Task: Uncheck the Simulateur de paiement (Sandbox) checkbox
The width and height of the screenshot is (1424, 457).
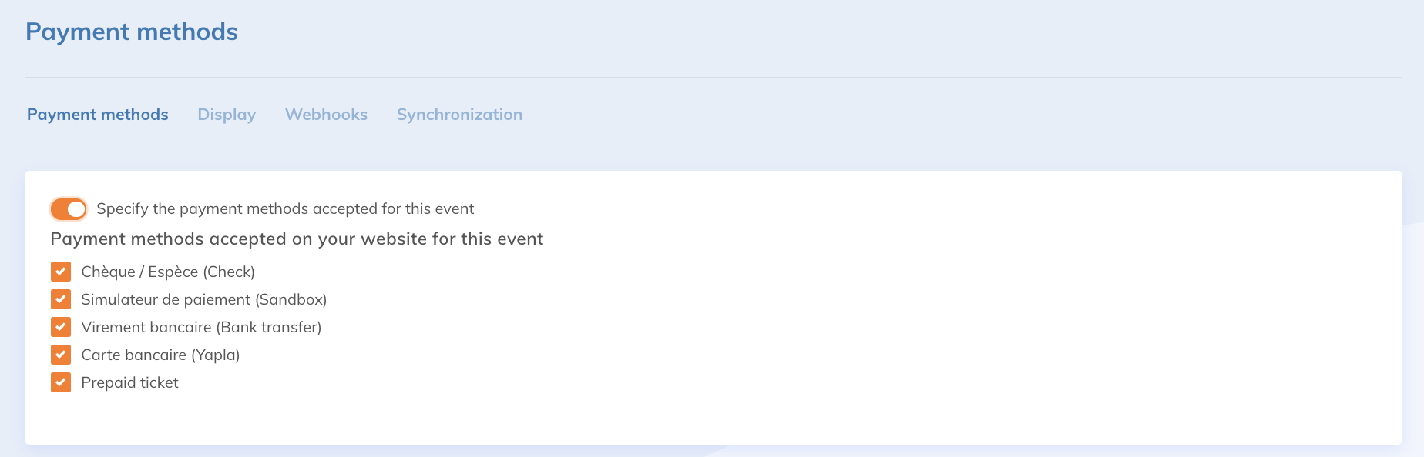Action: click(61, 299)
